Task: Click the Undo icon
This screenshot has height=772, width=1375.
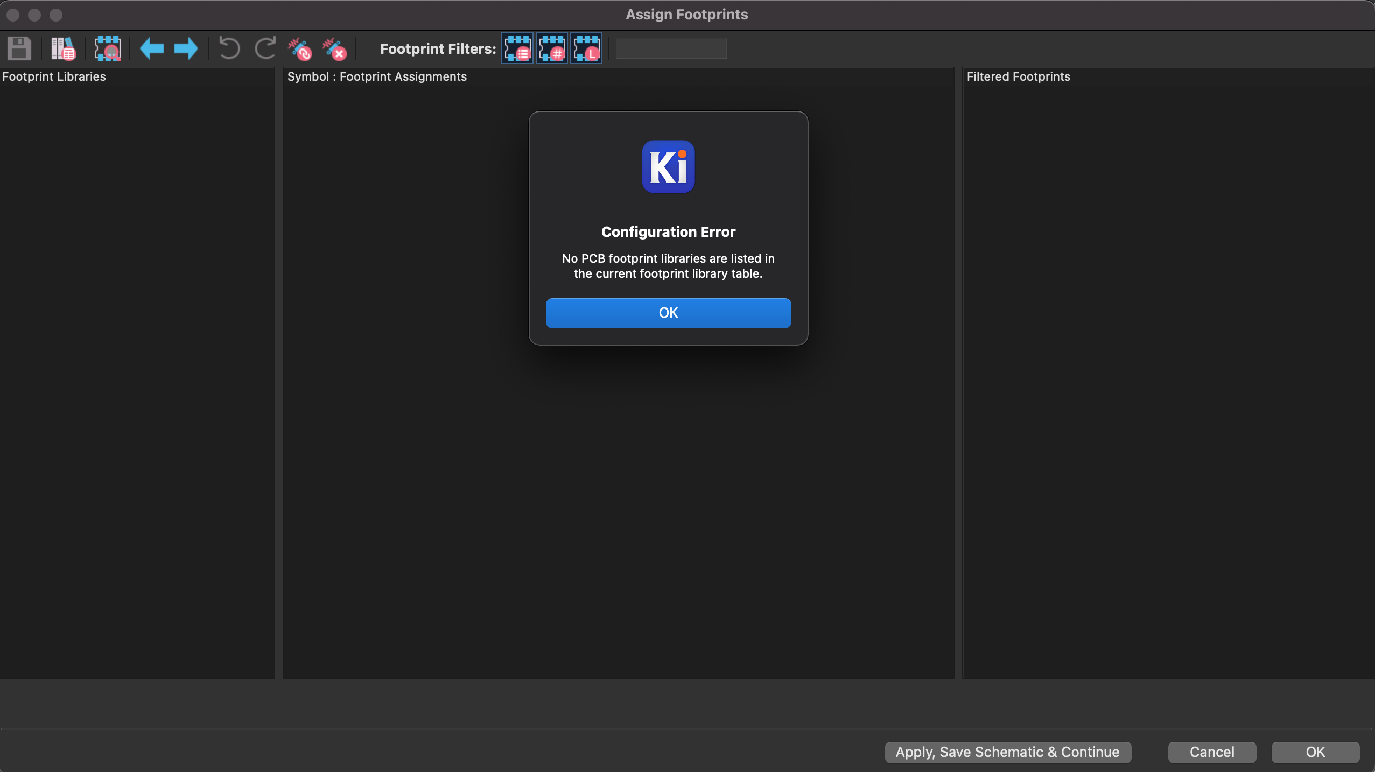Action: point(230,48)
